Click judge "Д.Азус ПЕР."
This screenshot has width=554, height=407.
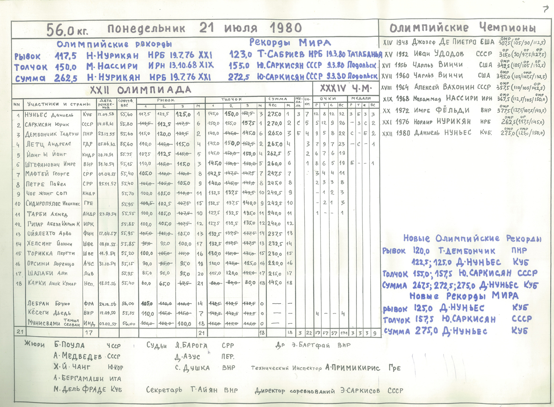[205, 357]
